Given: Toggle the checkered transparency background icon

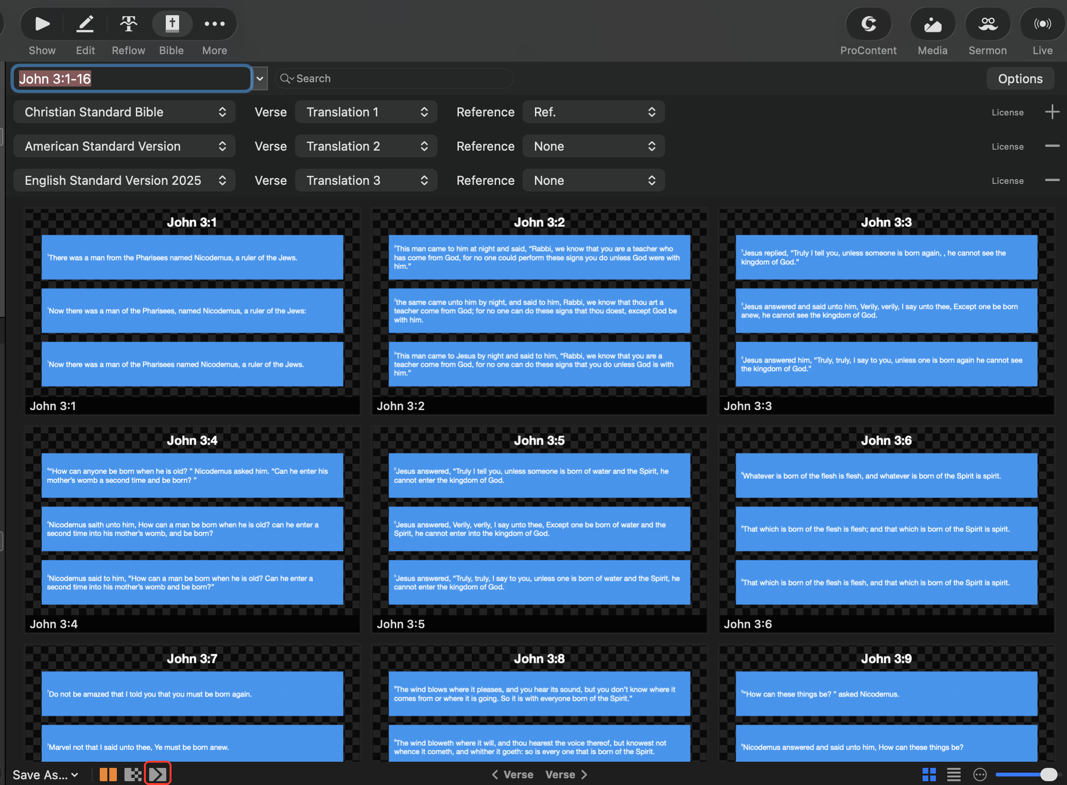Looking at the screenshot, I should click(x=133, y=775).
